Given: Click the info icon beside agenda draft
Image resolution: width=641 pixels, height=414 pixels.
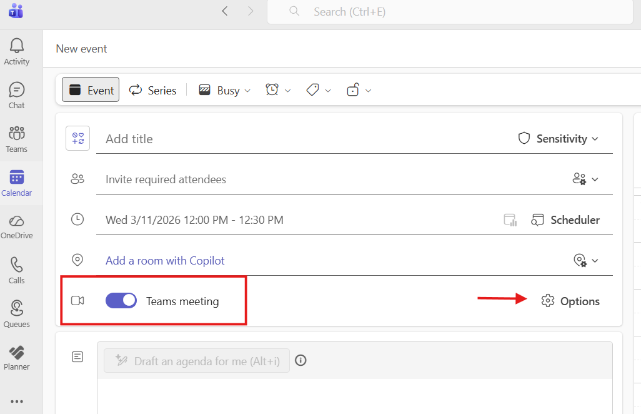Looking at the screenshot, I should click(301, 360).
